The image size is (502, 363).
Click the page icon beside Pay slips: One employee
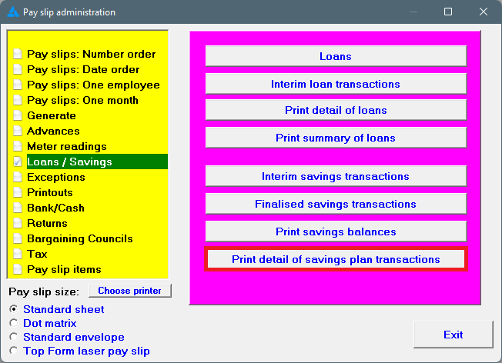pos(18,85)
